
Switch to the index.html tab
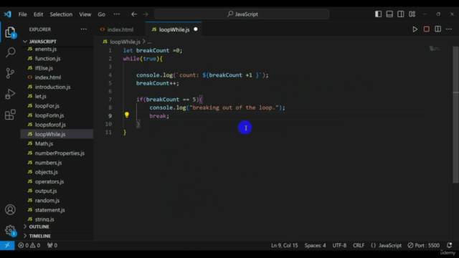pyautogui.click(x=120, y=29)
